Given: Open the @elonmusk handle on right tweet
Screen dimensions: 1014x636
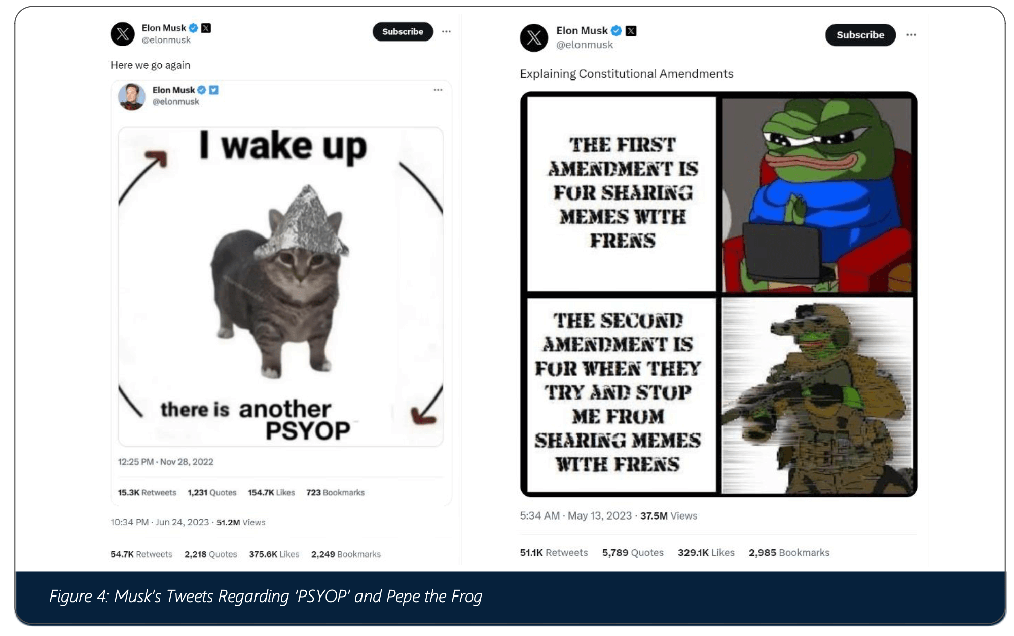Looking at the screenshot, I should [585, 45].
